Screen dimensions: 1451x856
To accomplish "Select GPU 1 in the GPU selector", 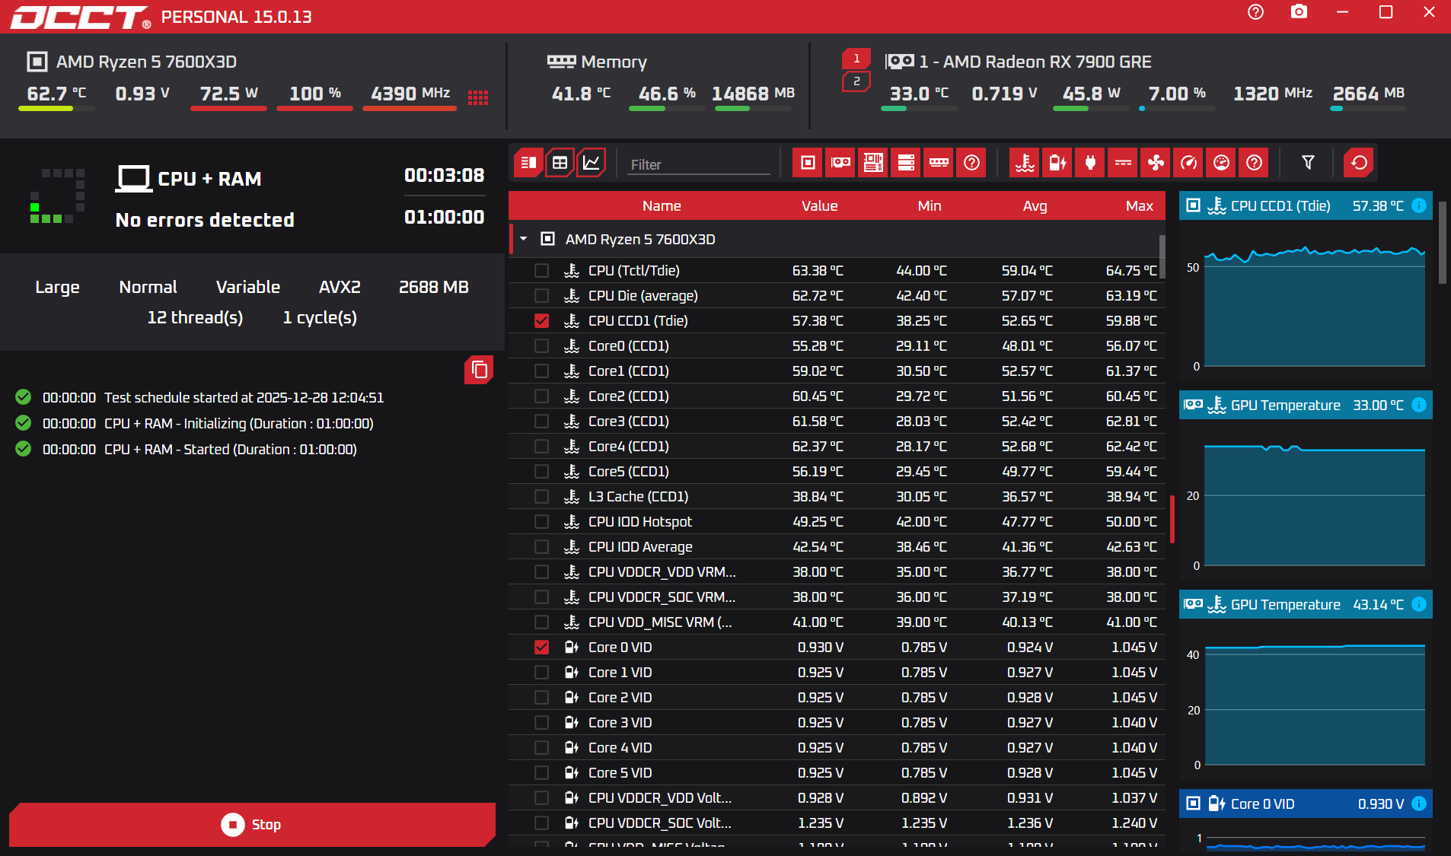I will pos(856,59).
